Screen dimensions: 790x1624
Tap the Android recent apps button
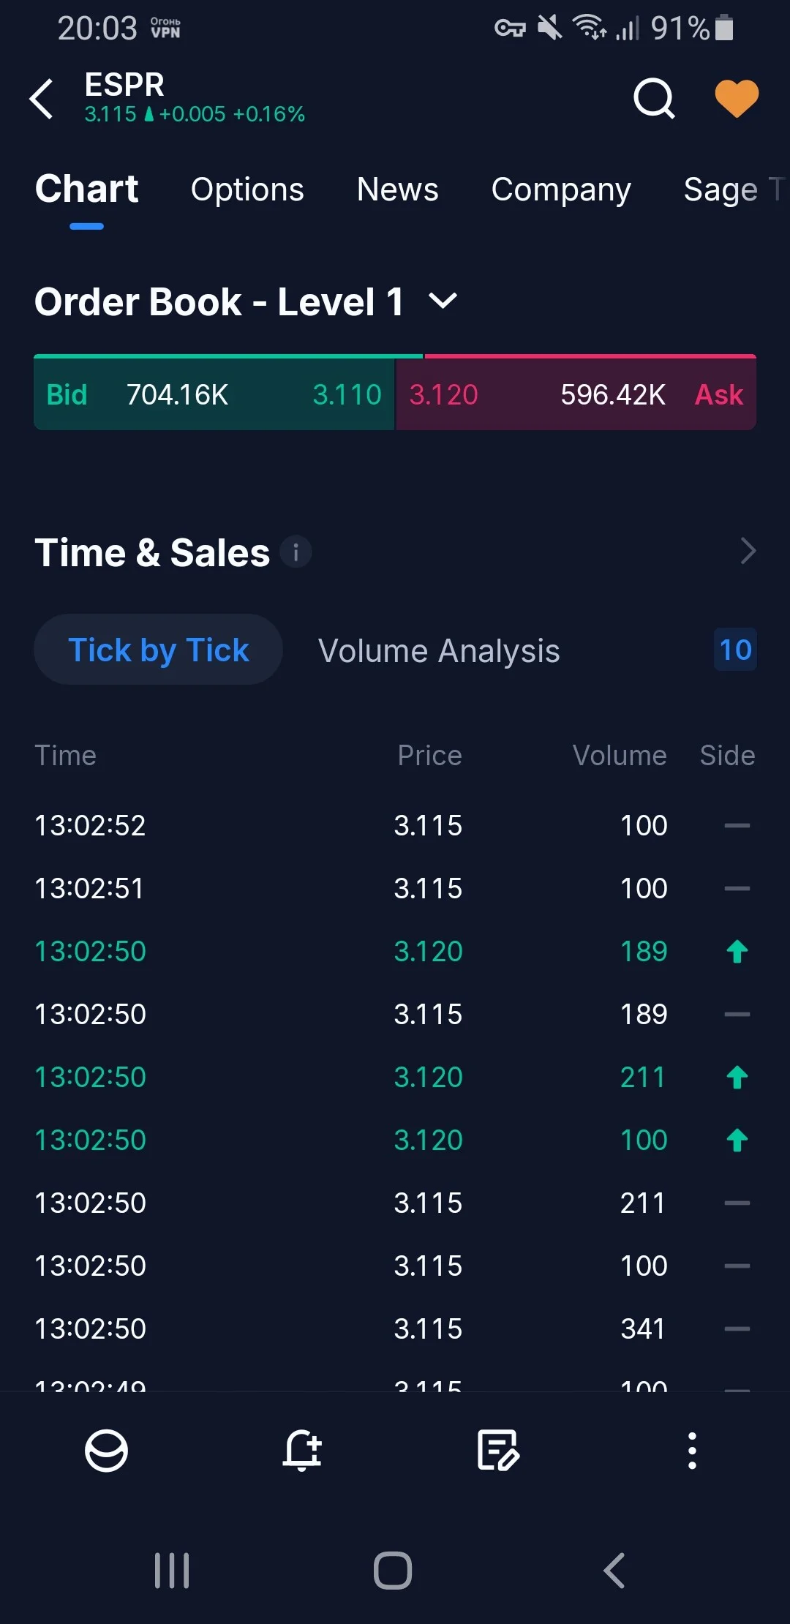[x=172, y=1571]
